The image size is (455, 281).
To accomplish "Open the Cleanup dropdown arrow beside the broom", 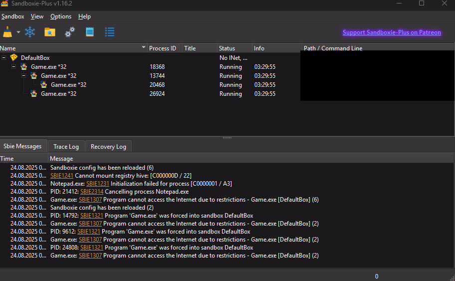I will tap(18, 32).
